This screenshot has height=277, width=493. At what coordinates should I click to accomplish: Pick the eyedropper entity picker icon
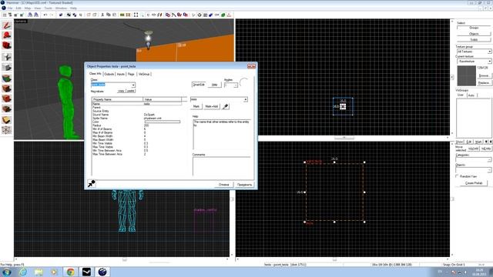click(226, 106)
